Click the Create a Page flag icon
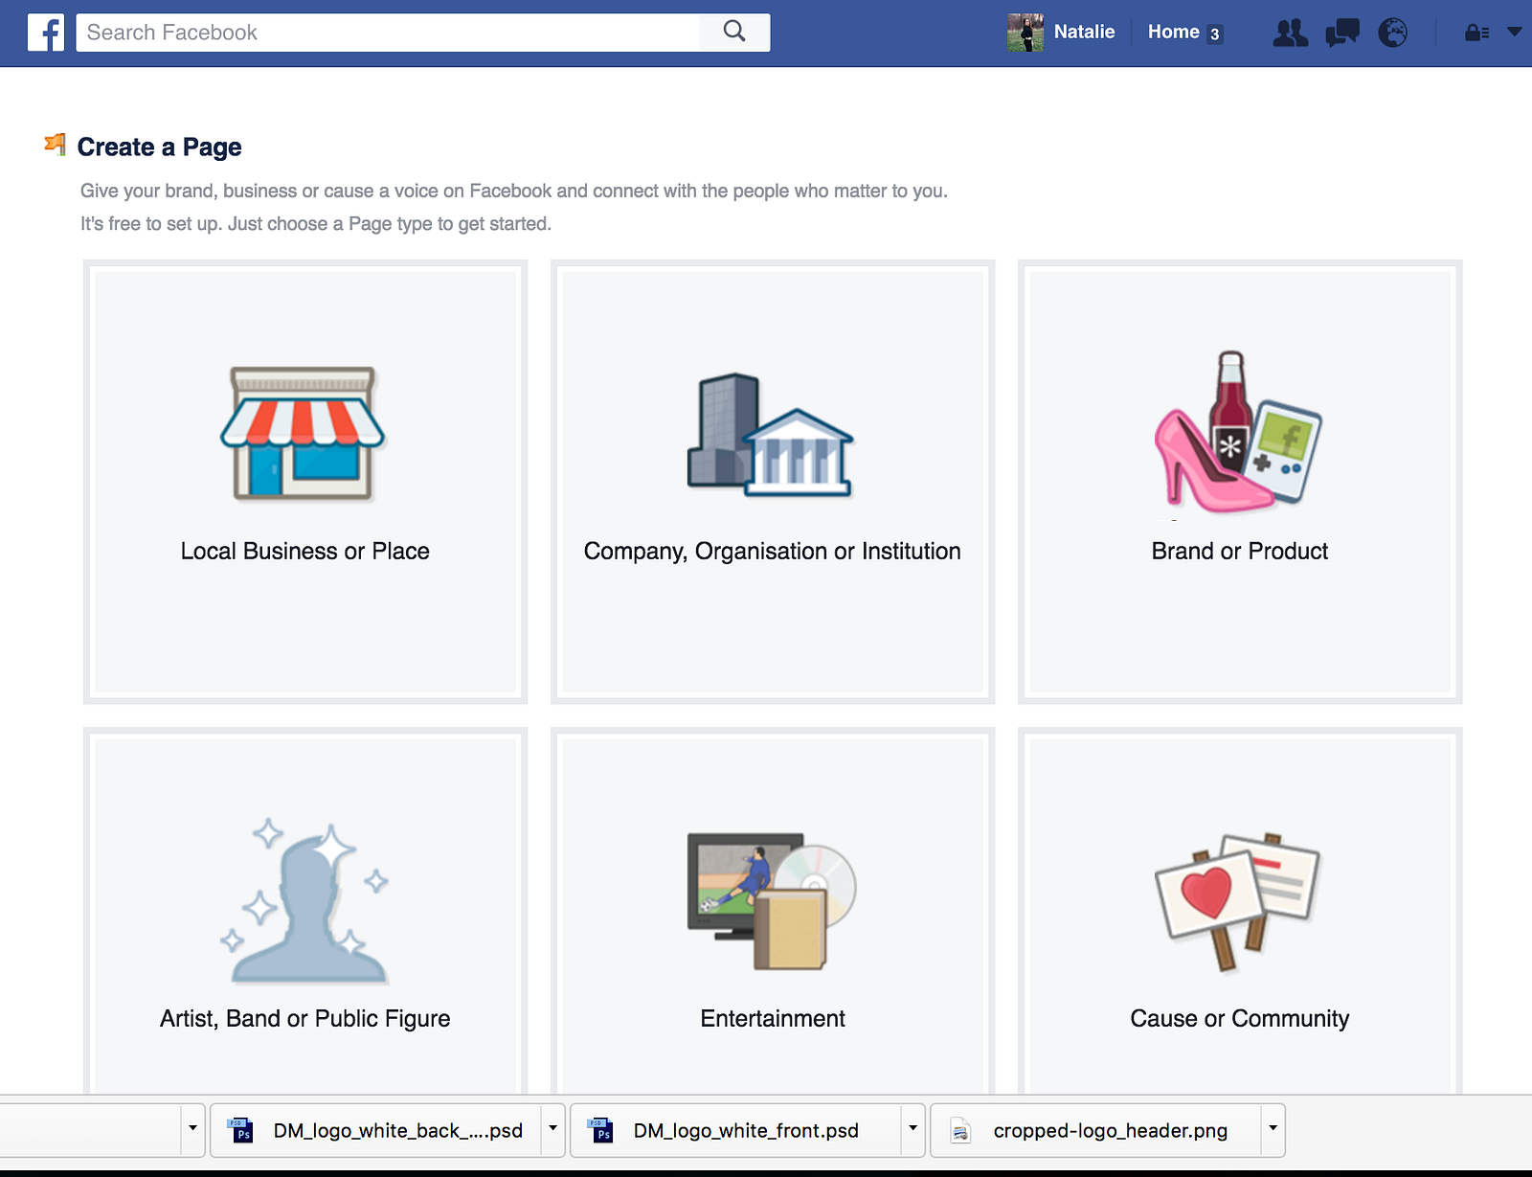 pyautogui.click(x=56, y=145)
